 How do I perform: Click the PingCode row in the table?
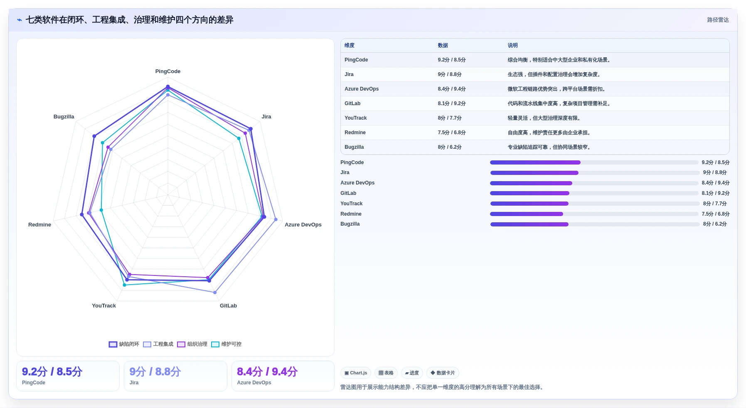pyautogui.click(x=535, y=60)
